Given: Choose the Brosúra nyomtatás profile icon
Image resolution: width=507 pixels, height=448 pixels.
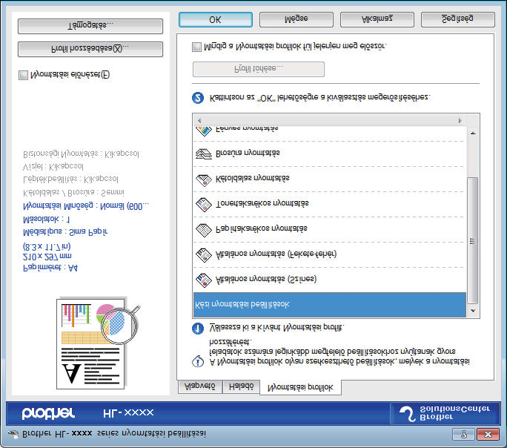Looking at the screenshot, I should click(x=204, y=154).
